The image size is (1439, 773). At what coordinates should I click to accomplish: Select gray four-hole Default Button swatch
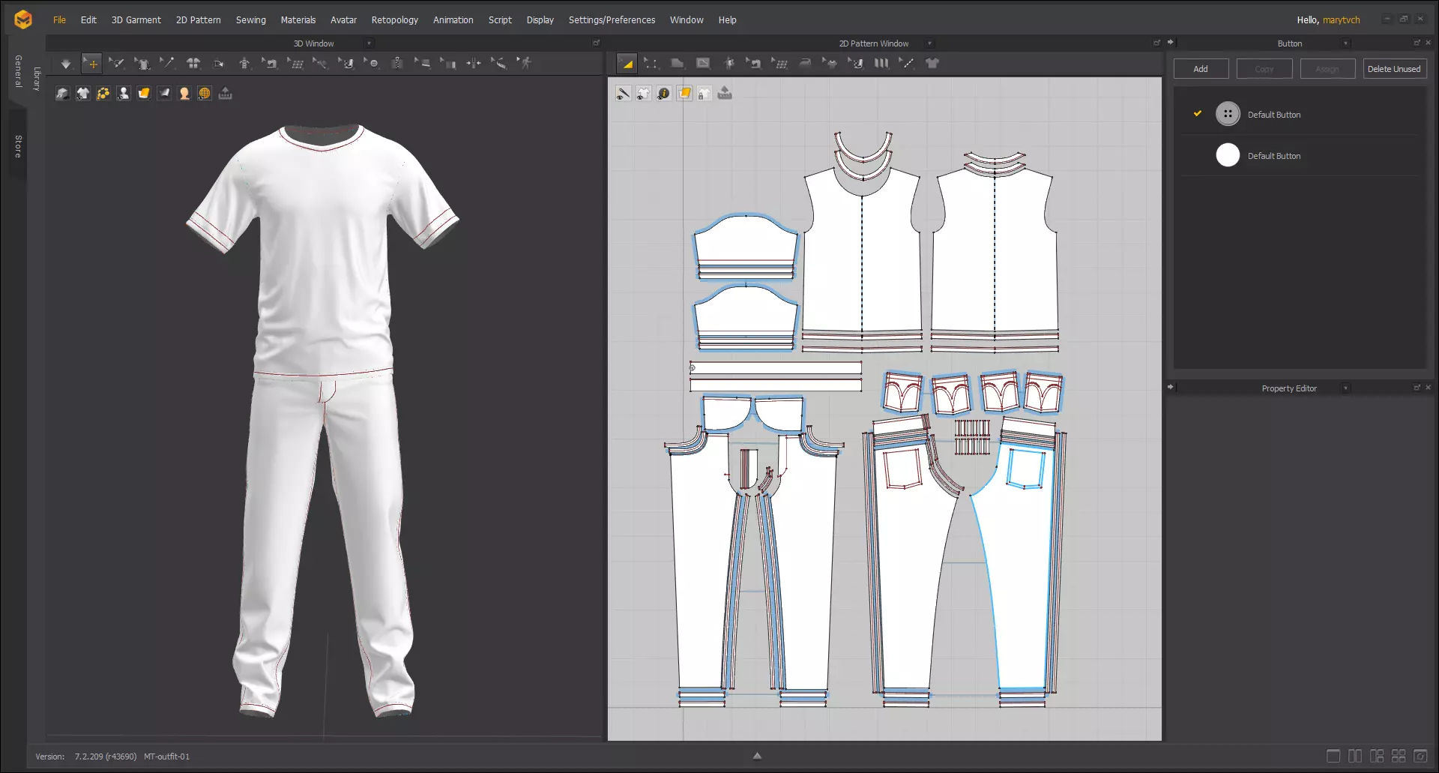point(1228,114)
